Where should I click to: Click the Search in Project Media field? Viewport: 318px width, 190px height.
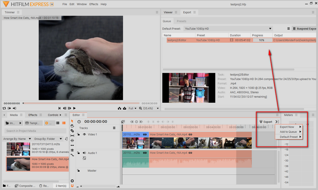(35, 131)
